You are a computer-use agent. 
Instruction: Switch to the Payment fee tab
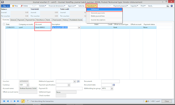point(30,20)
